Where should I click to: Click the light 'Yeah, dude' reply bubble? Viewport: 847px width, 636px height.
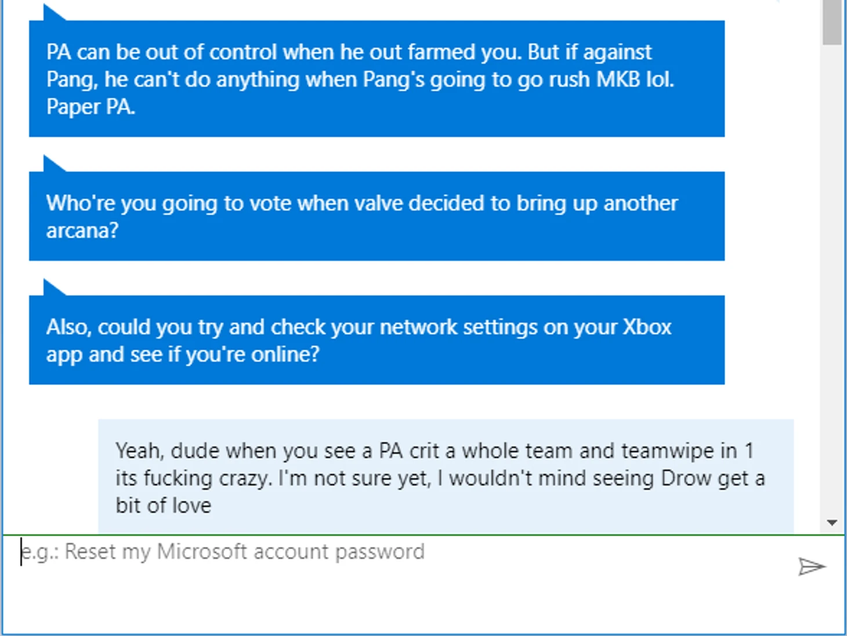pos(446,477)
